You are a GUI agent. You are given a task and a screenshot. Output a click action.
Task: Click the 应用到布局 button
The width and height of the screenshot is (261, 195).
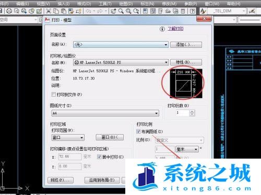click(x=102, y=180)
